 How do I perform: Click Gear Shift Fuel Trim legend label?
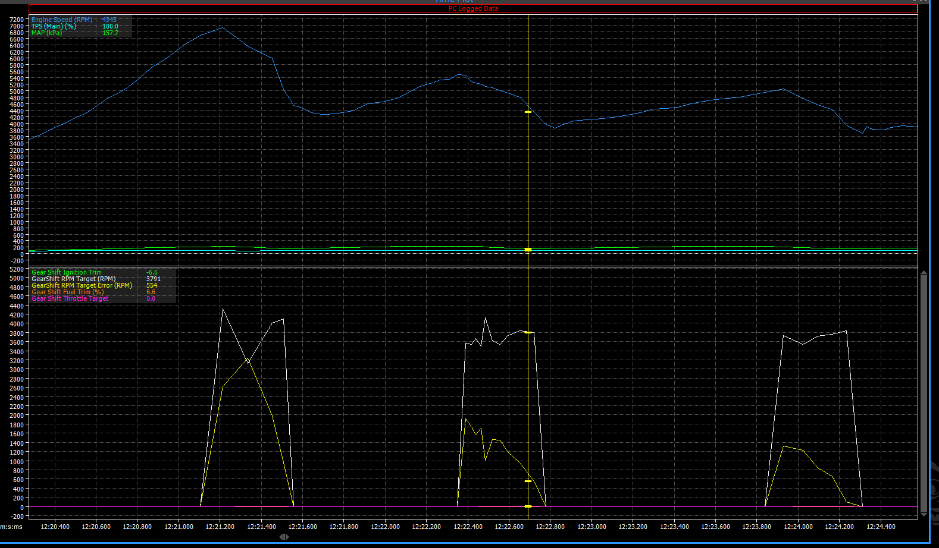[67, 292]
